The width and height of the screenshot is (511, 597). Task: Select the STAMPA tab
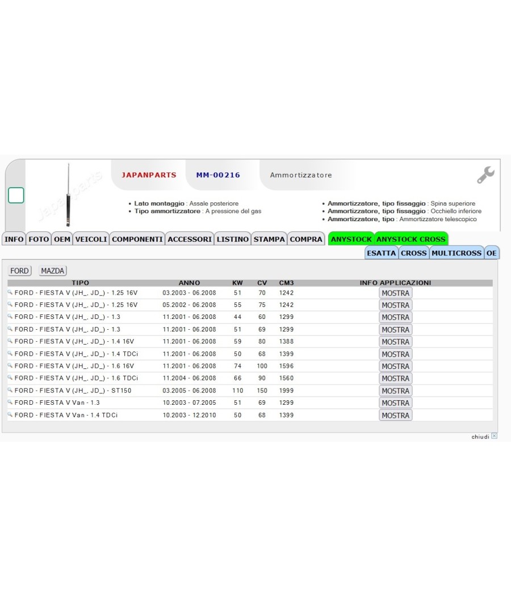click(269, 239)
